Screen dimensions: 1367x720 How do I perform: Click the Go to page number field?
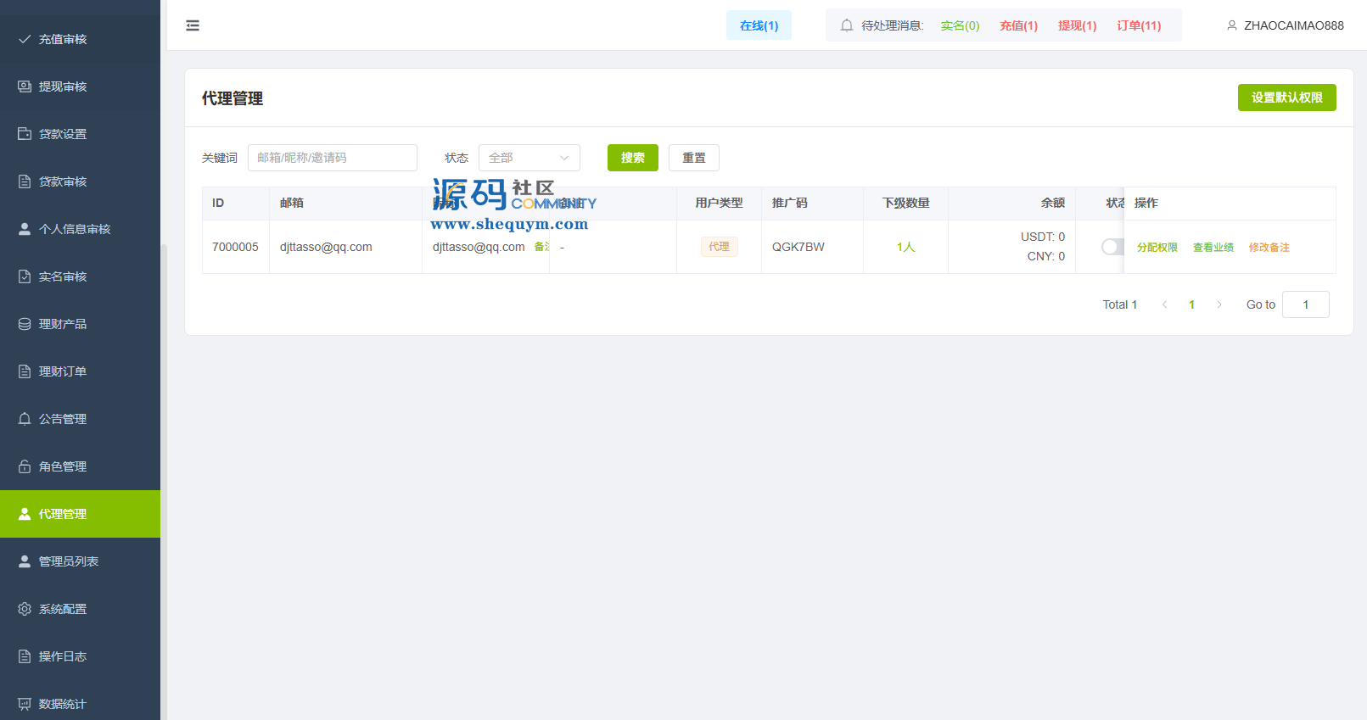(x=1305, y=304)
